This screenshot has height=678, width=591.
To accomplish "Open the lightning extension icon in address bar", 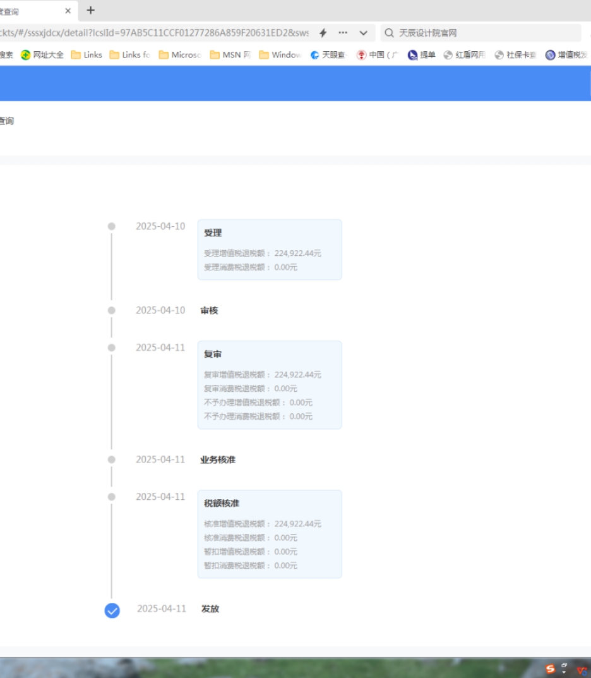I will 324,32.
